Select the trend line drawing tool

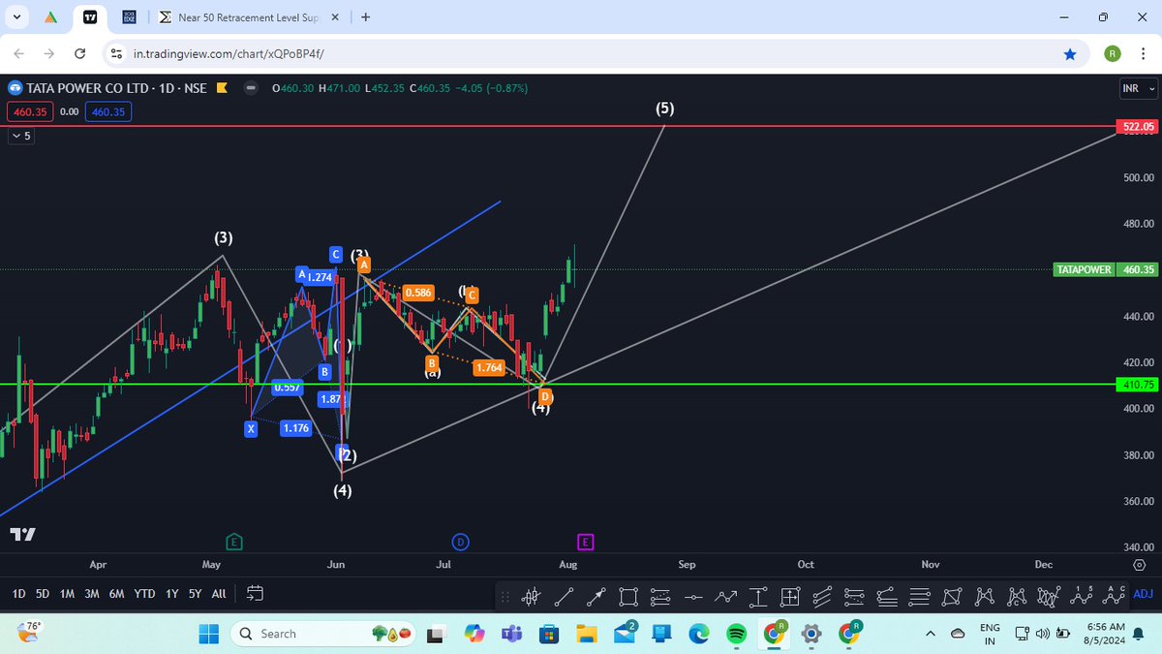564,597
